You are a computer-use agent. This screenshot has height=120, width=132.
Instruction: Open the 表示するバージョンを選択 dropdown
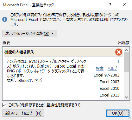(x=30, y=34)
